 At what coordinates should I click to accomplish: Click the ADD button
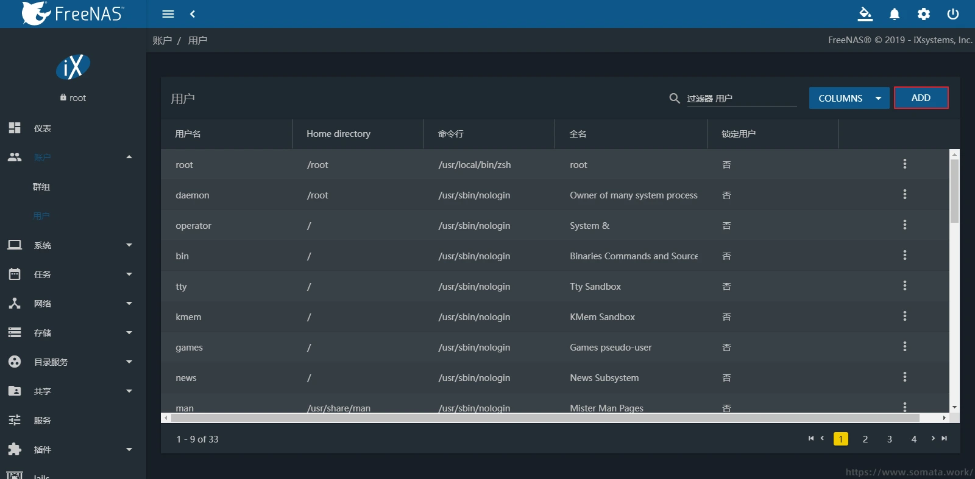tap(921, 98)
